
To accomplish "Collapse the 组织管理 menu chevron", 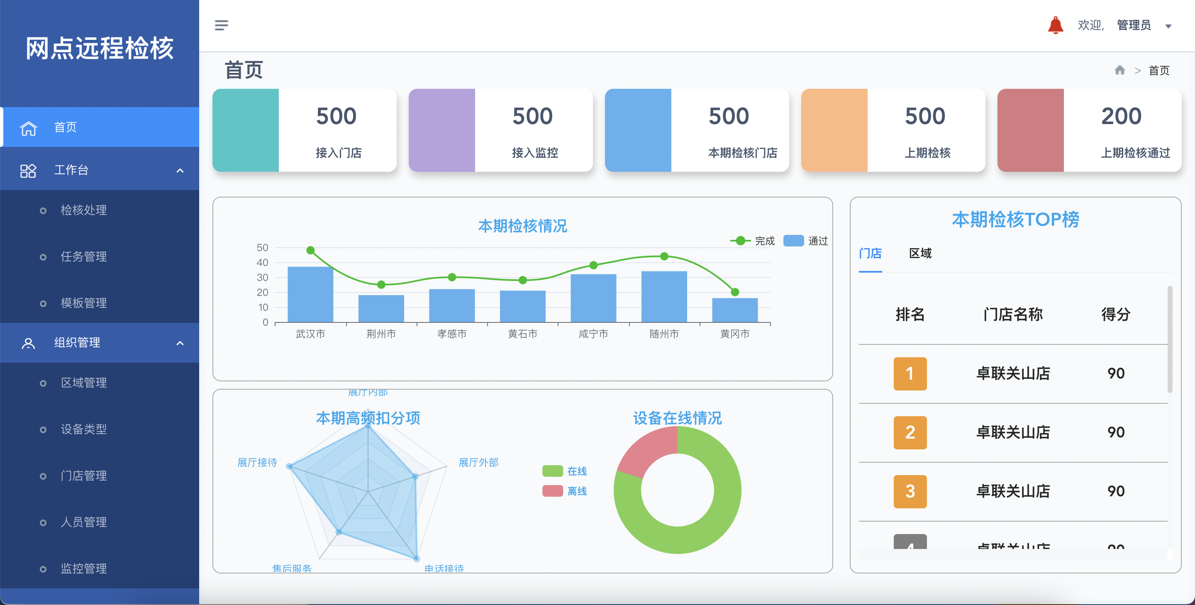I will (180, 343).
